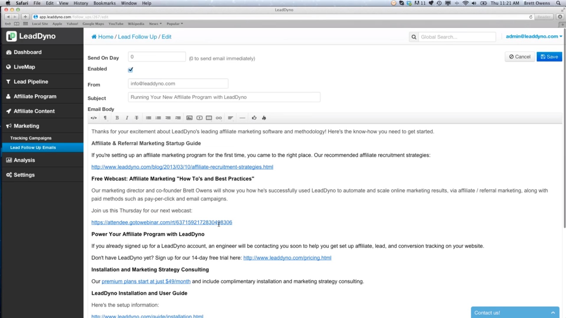Screen dimensions: 566x318
Task: Open Marketing section in sidebar
Action: 42,126
